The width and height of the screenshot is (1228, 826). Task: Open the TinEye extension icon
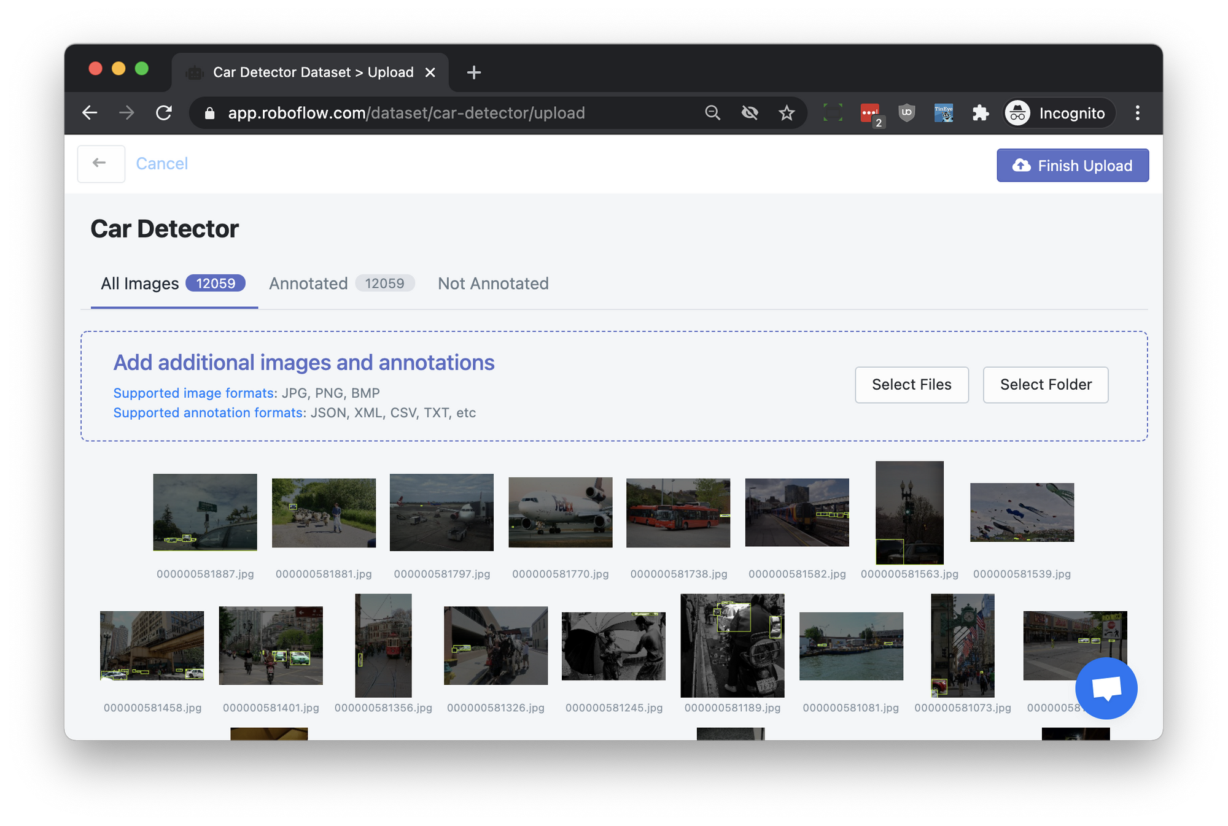point(943,113)
